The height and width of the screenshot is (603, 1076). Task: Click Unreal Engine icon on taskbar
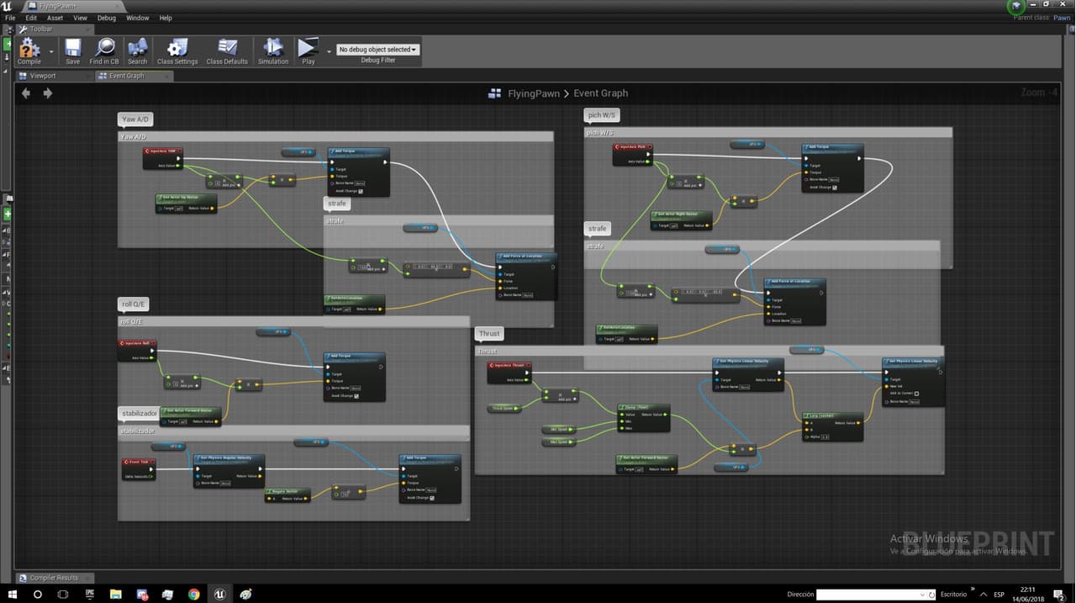[x=219, y=594]
